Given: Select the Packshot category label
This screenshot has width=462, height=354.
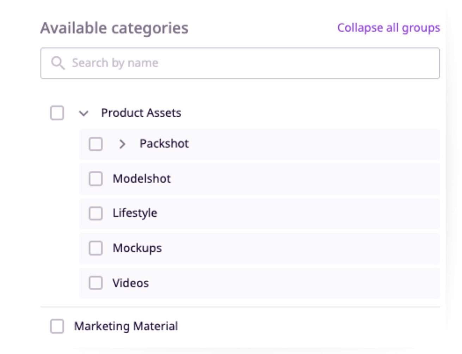Looking at the screenshot, I should 164,143.
